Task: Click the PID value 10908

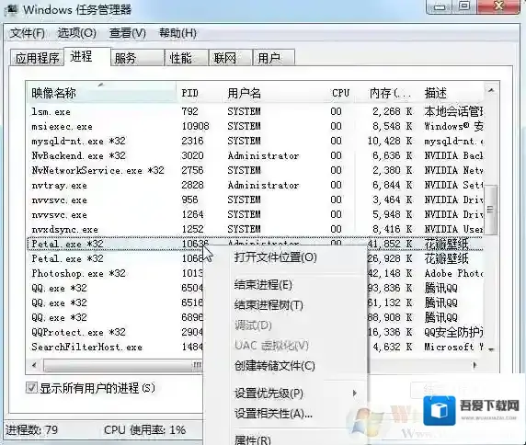Action: pos(195,126)
